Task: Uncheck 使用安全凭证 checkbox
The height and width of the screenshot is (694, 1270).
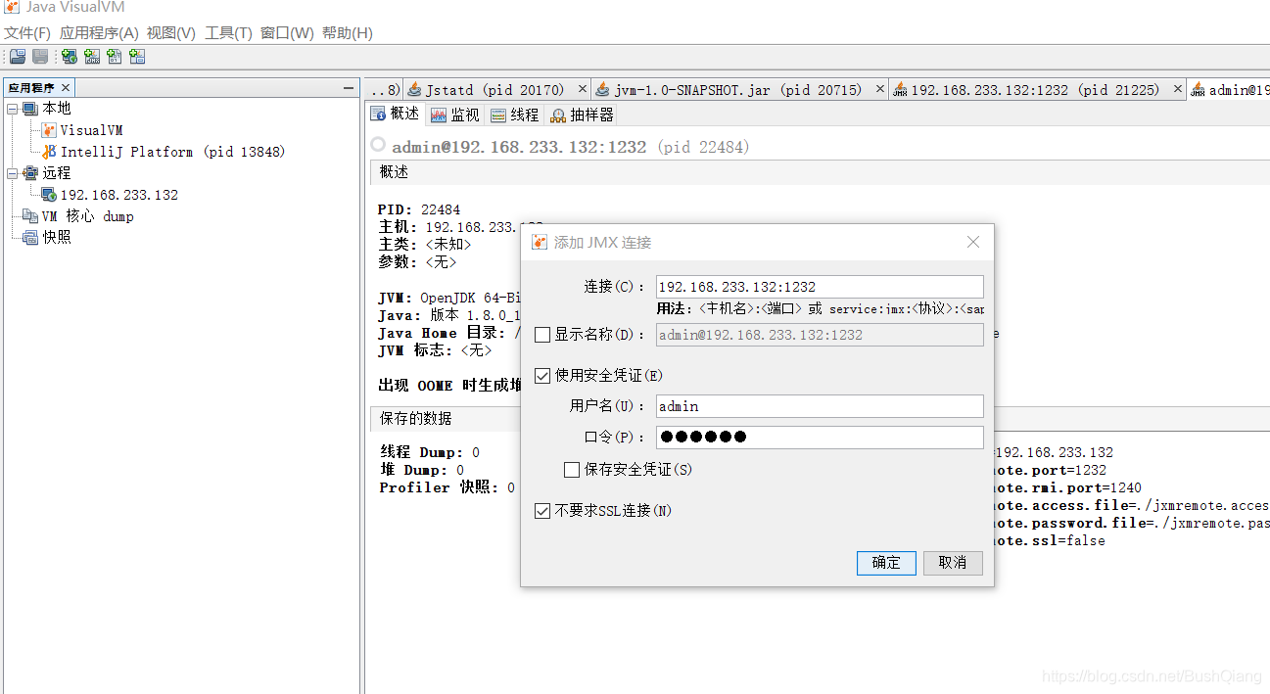Action: point(542,375)
